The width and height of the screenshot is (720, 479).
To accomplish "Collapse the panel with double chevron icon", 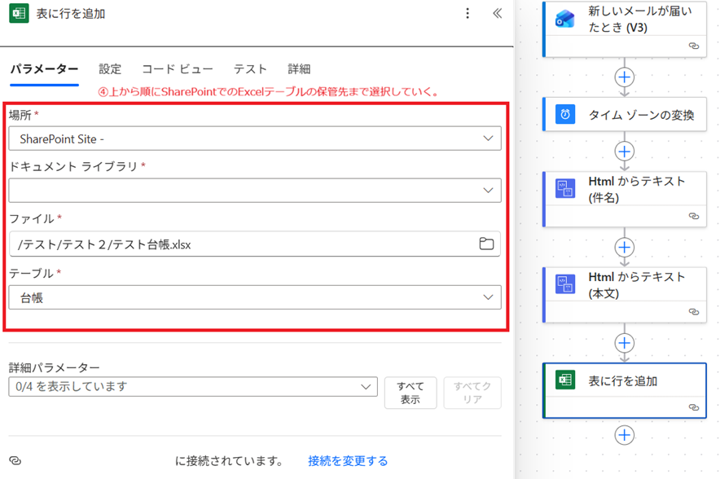I will (497, 14).
